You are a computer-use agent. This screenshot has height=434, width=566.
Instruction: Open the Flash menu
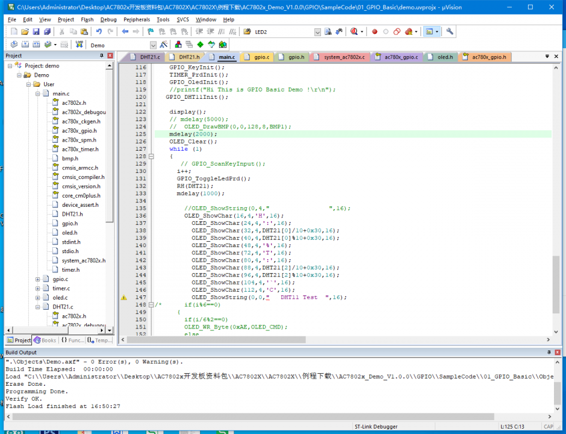(87, 19)
